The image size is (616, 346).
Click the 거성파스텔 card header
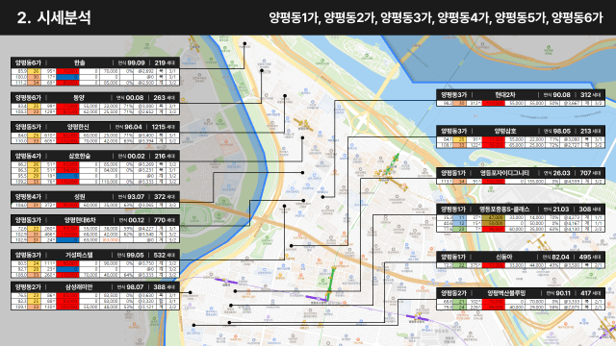point(95,255)
